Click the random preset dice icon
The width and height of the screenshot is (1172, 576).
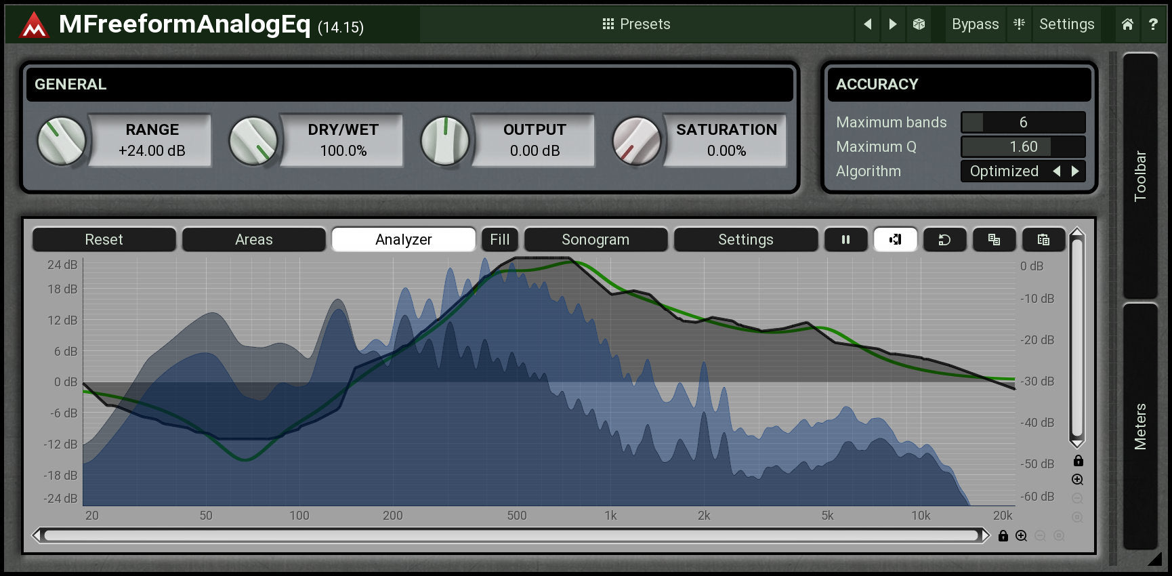(919, 24)
